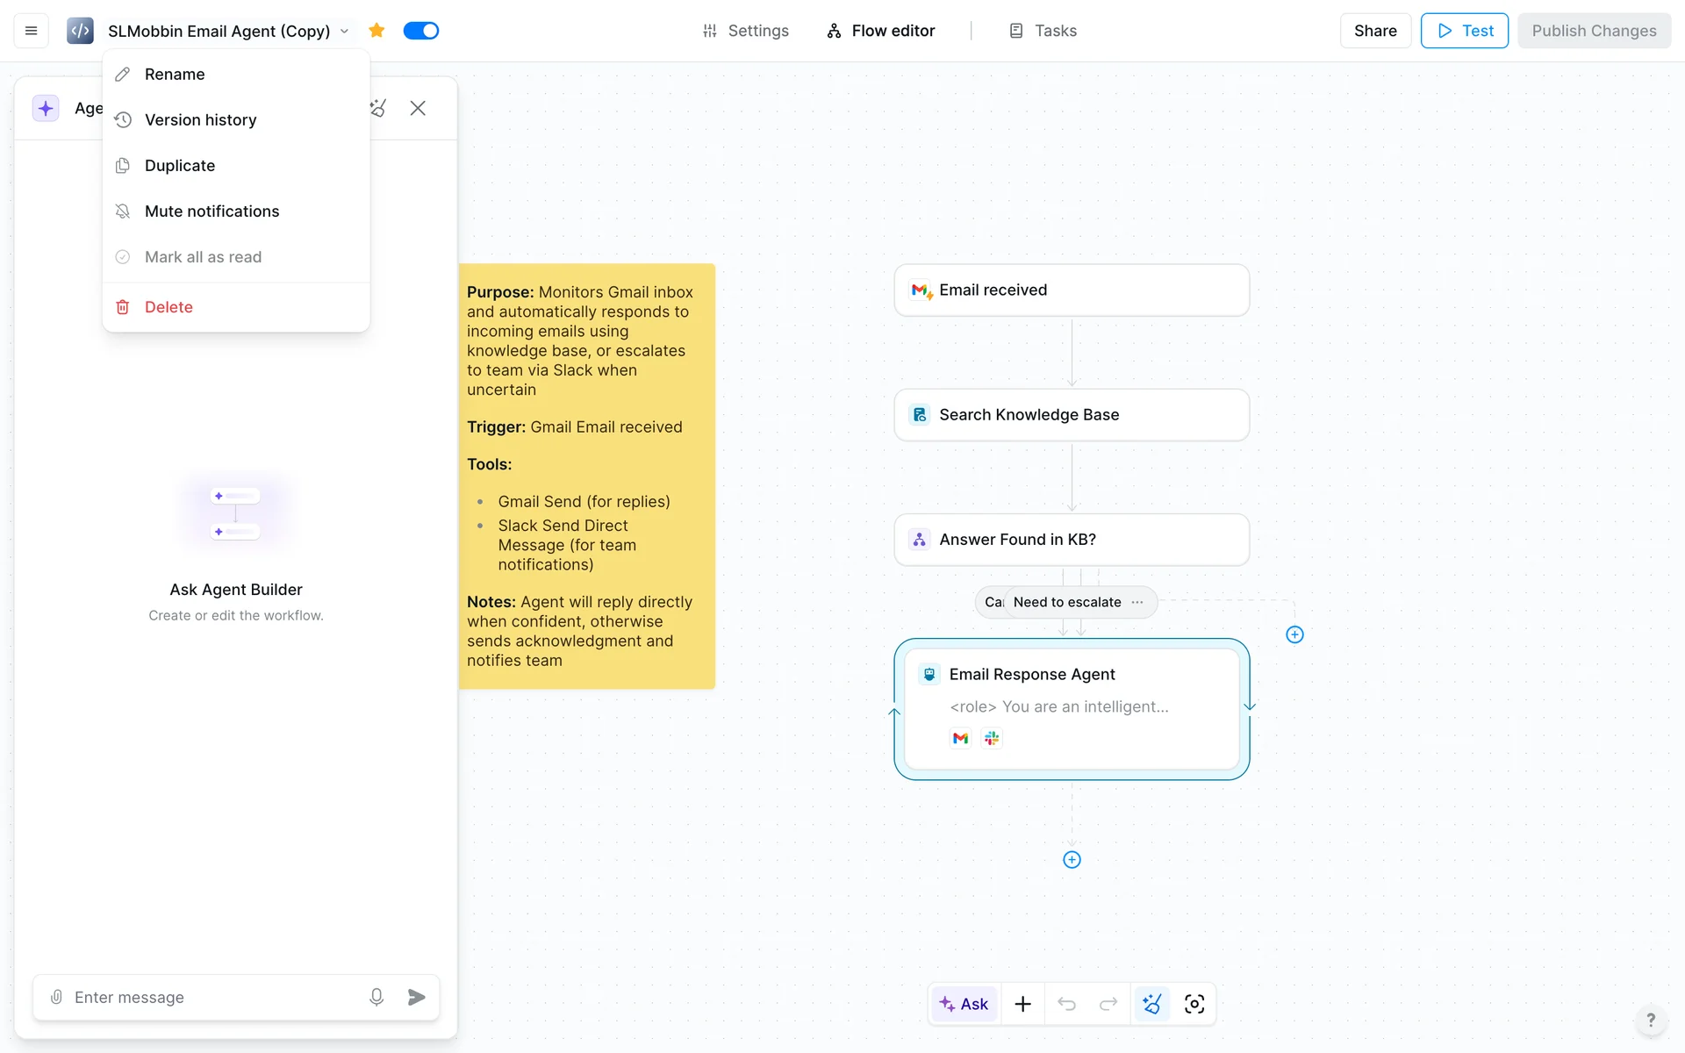This screenshot has height=1053, width=1685.
Task: Click the hamburger sidebar menu icon
Action: [x=31, y=31]
